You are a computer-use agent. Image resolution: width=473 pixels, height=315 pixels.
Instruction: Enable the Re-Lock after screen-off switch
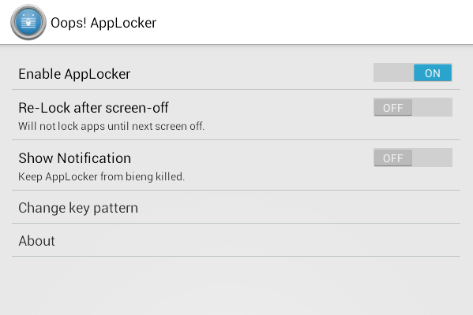point(413,107)
